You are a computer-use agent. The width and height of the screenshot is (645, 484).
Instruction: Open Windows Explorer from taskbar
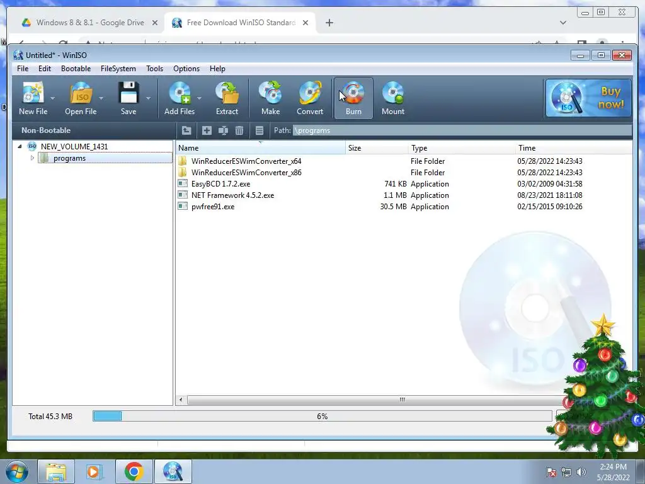click(56, 471)
